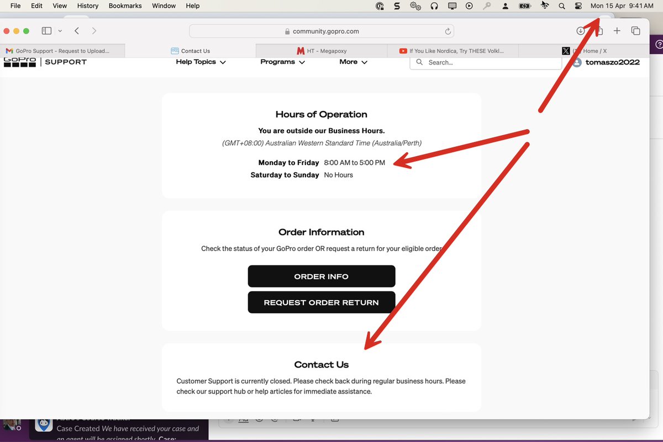Click the GoPro Support logo

pos(45,62)
